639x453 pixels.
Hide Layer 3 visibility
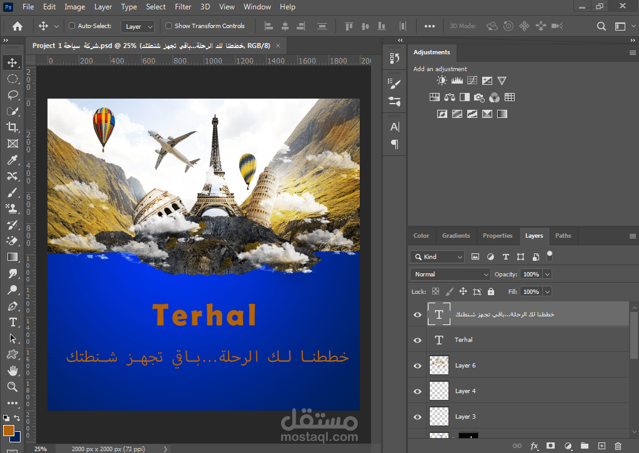tap(417, 417)
